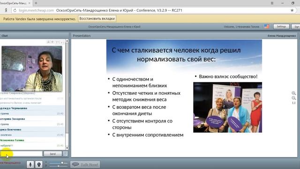Open Yandex browser menu icon

point(272,3)
